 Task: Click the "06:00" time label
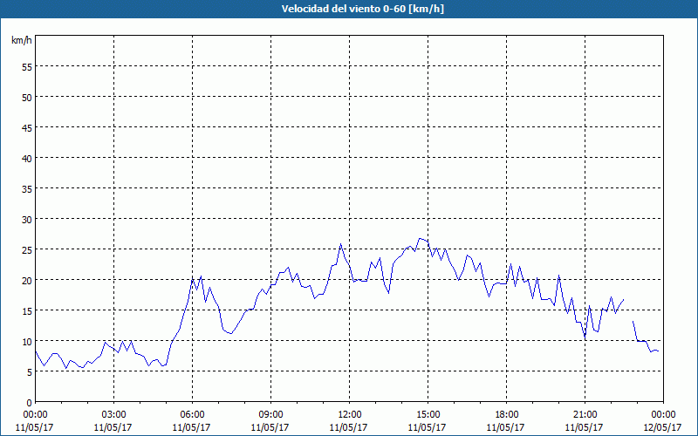point(192,415)
